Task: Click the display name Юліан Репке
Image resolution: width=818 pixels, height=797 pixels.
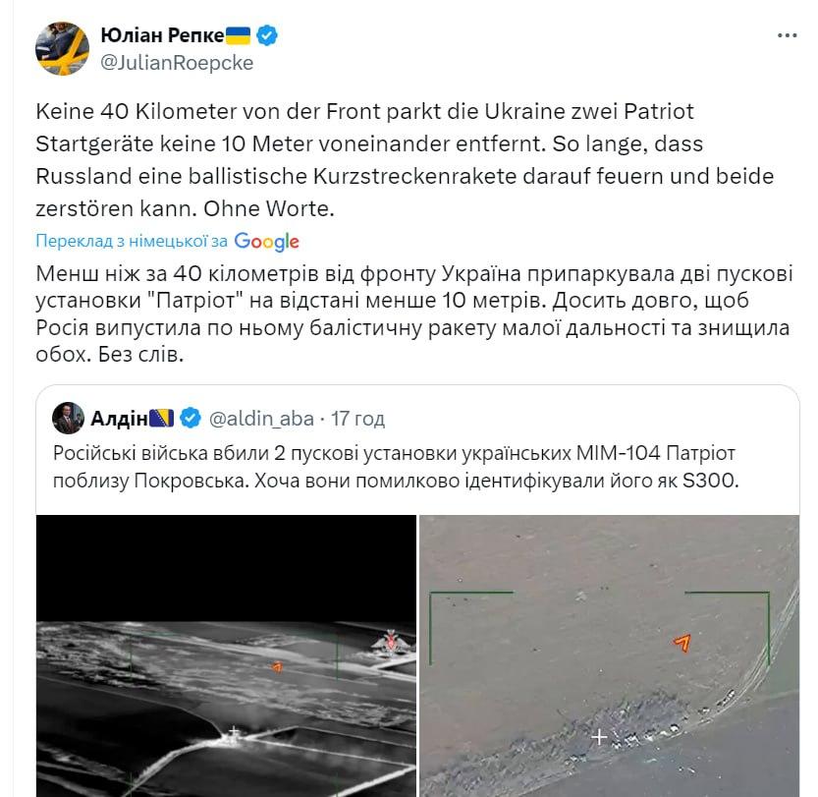Action: (x=162, y=35)
